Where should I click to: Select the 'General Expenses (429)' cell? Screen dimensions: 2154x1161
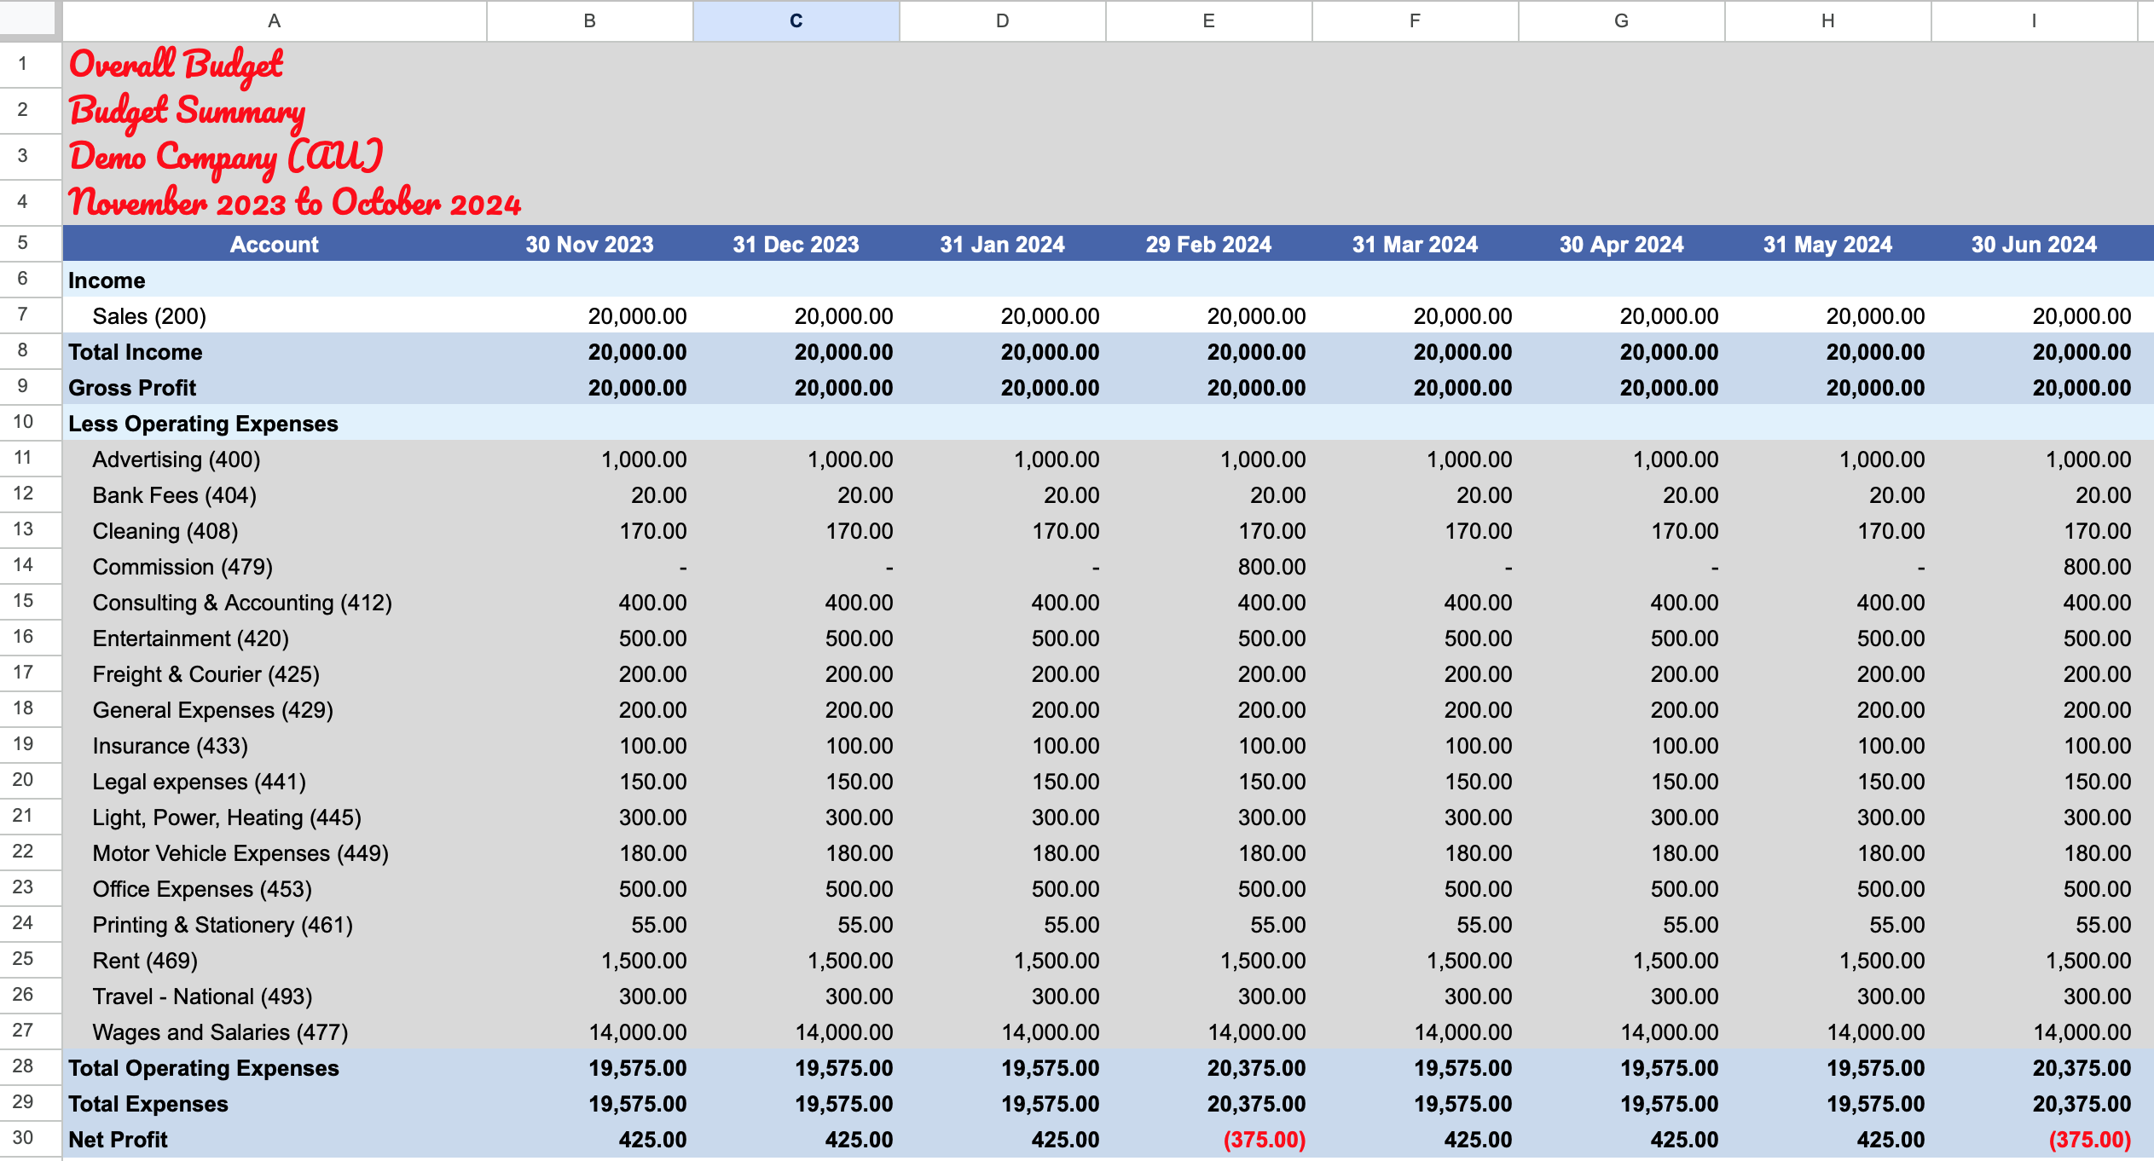pyautogui.click(x=274, y=710)
